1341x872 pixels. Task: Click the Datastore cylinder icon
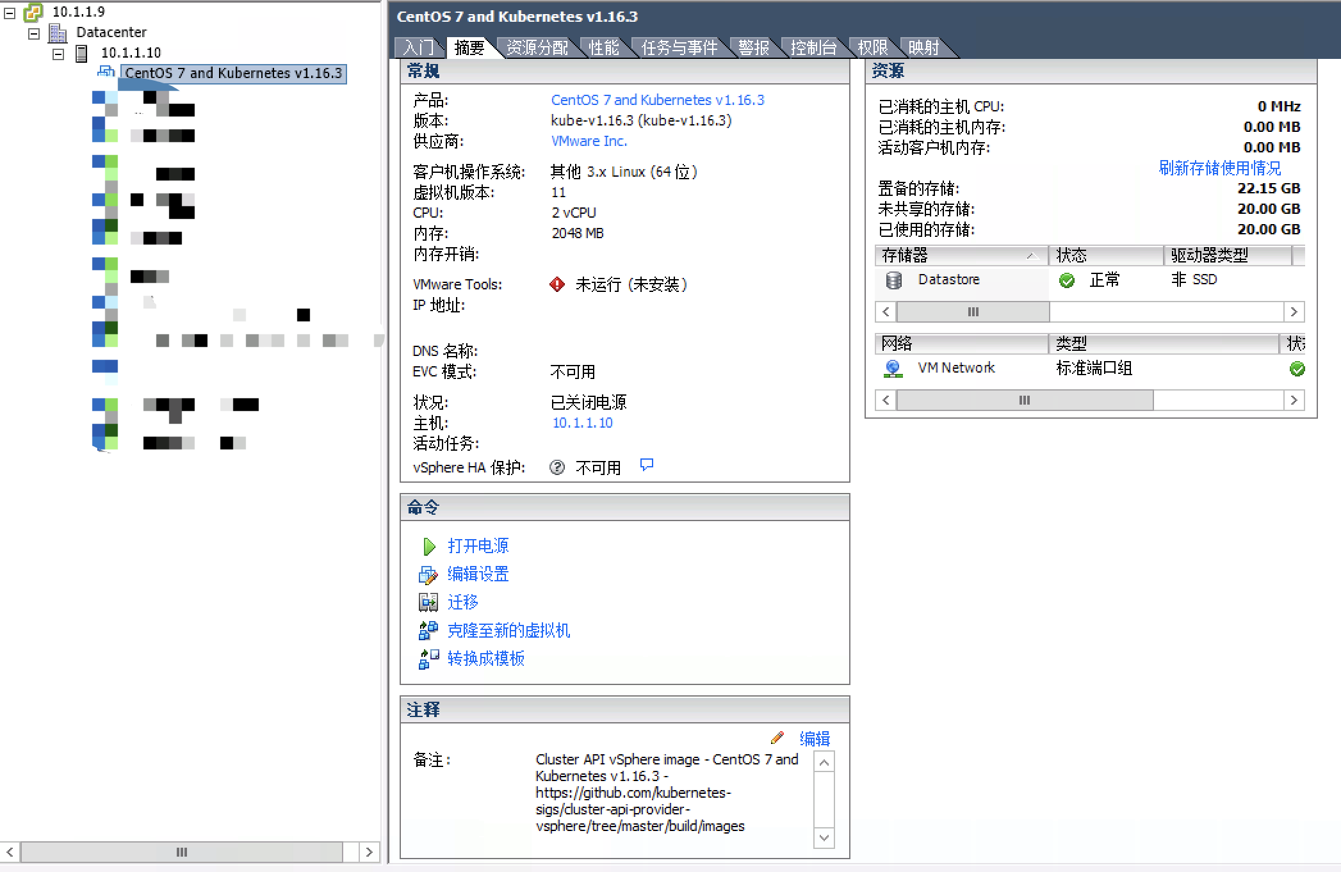(x=893, y=280)
